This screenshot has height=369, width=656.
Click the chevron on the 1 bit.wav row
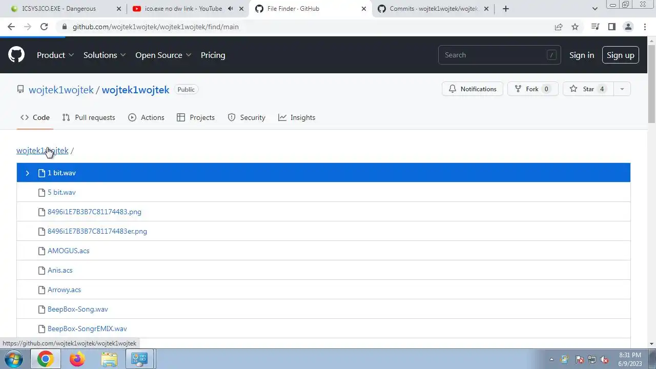point(27,173)
